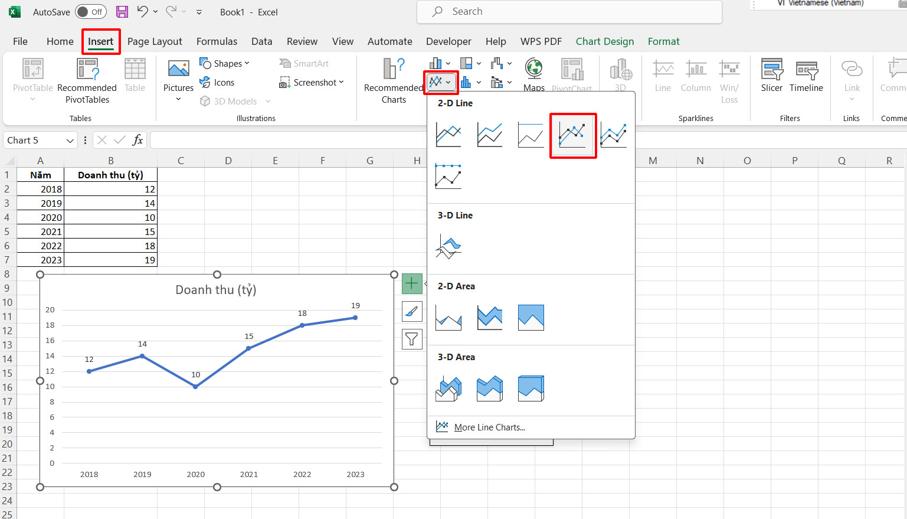
Task: Open the Shapes dropdown
Action: [225, 63]
